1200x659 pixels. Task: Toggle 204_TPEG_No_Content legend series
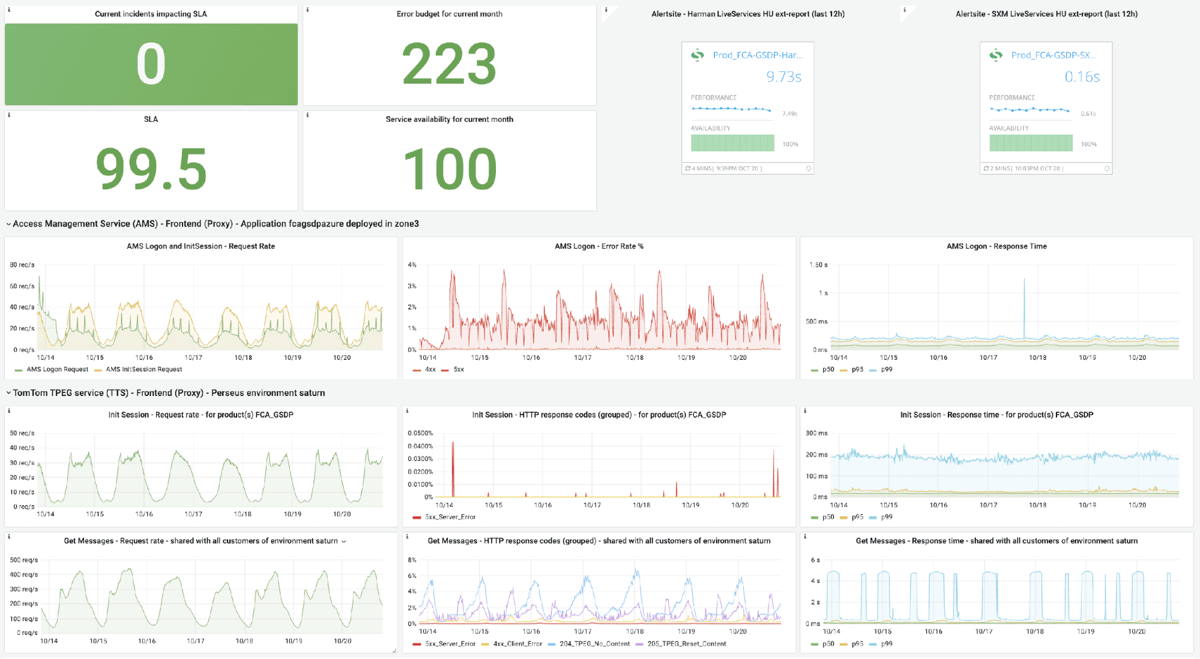(594, 644)
